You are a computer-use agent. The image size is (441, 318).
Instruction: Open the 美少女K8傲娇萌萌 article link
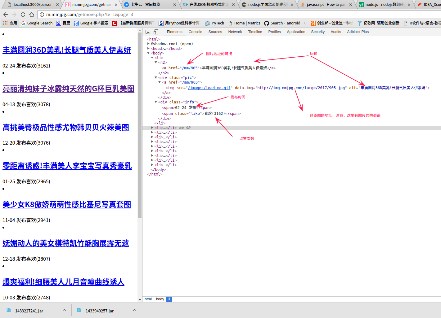click(x=67, y=205)
